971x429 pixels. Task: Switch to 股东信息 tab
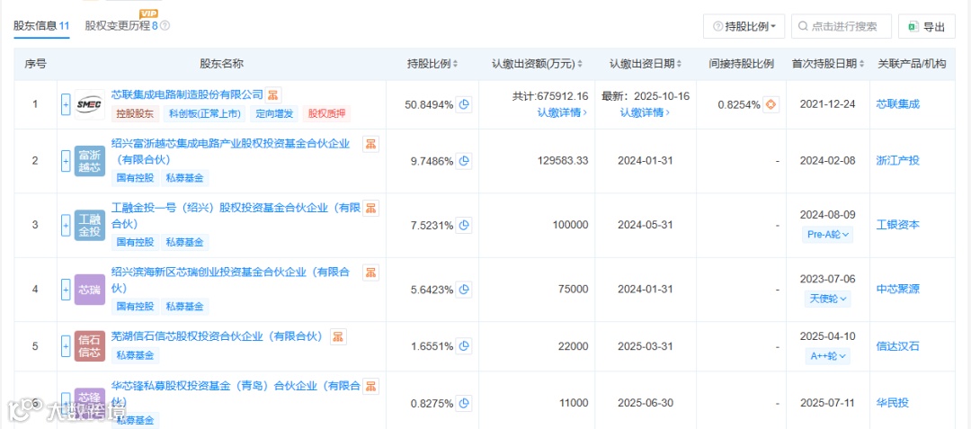(41, 26)
